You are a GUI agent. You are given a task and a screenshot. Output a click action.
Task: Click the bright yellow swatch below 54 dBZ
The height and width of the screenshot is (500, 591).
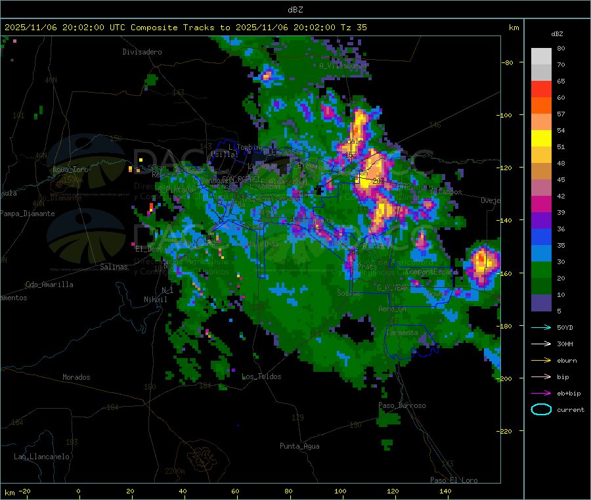coord(541,139)
